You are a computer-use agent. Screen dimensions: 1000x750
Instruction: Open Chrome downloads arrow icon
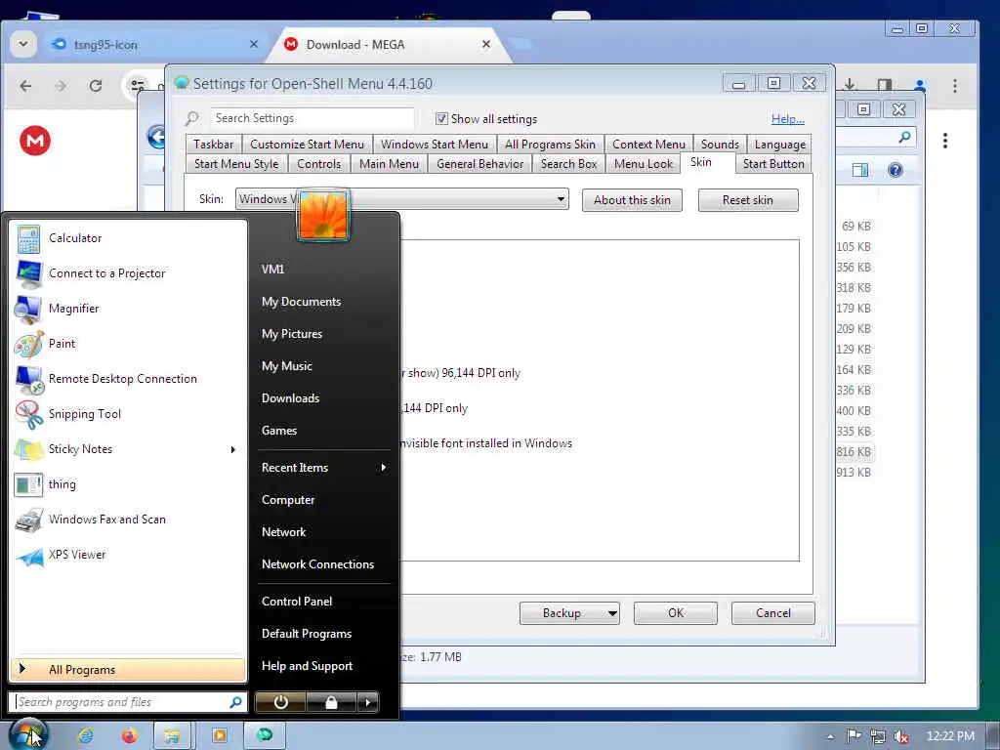click(850, 85)
